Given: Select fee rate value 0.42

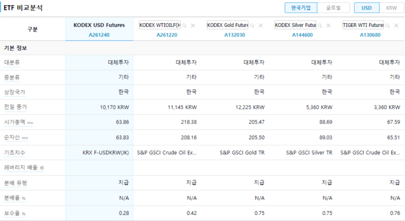Looking at the screenshot, I should click(192, 213).
